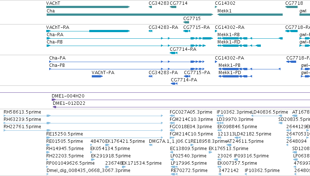The height and width of the screenshot is (176, 310).
Task: Click the LD42182.5prime EST label
Action: tap(253, 134)
